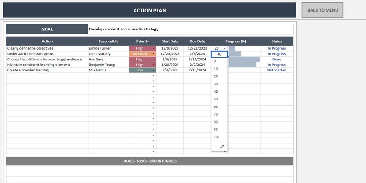This screenshot has height=183, width=366.
Task: Choose 90 from progress dropdown options
Action: [216, 130]
